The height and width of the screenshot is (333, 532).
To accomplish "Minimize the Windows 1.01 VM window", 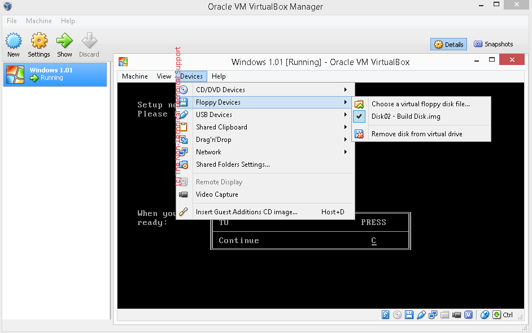I will click(477, 60).
